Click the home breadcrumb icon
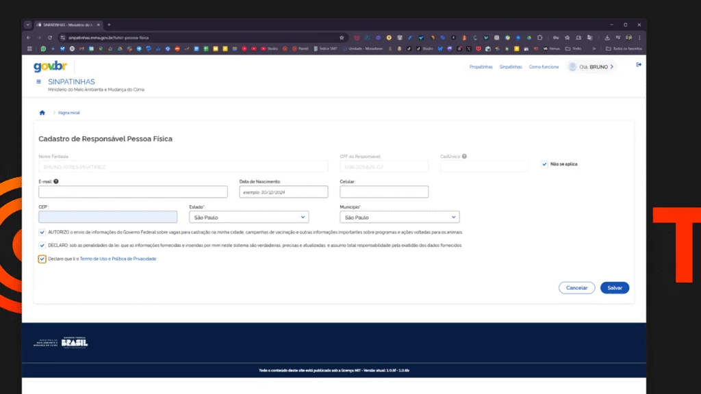This screenshot has height=394, width=701. click(40, 112)
